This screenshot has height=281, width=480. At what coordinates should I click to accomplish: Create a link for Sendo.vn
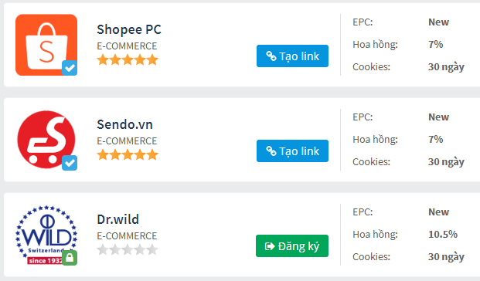(292, 151)
